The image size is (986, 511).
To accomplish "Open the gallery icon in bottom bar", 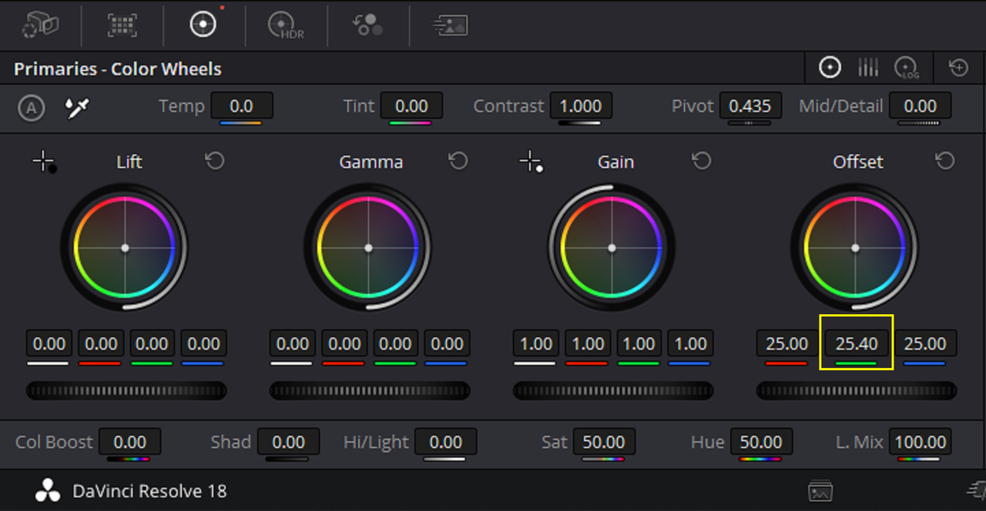I will click(820, 491).
